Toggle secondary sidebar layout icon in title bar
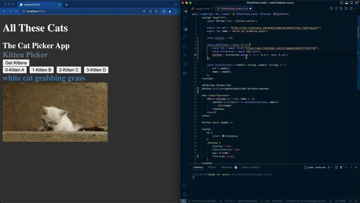The image size is (360, 203). click(x=351, y=2)
